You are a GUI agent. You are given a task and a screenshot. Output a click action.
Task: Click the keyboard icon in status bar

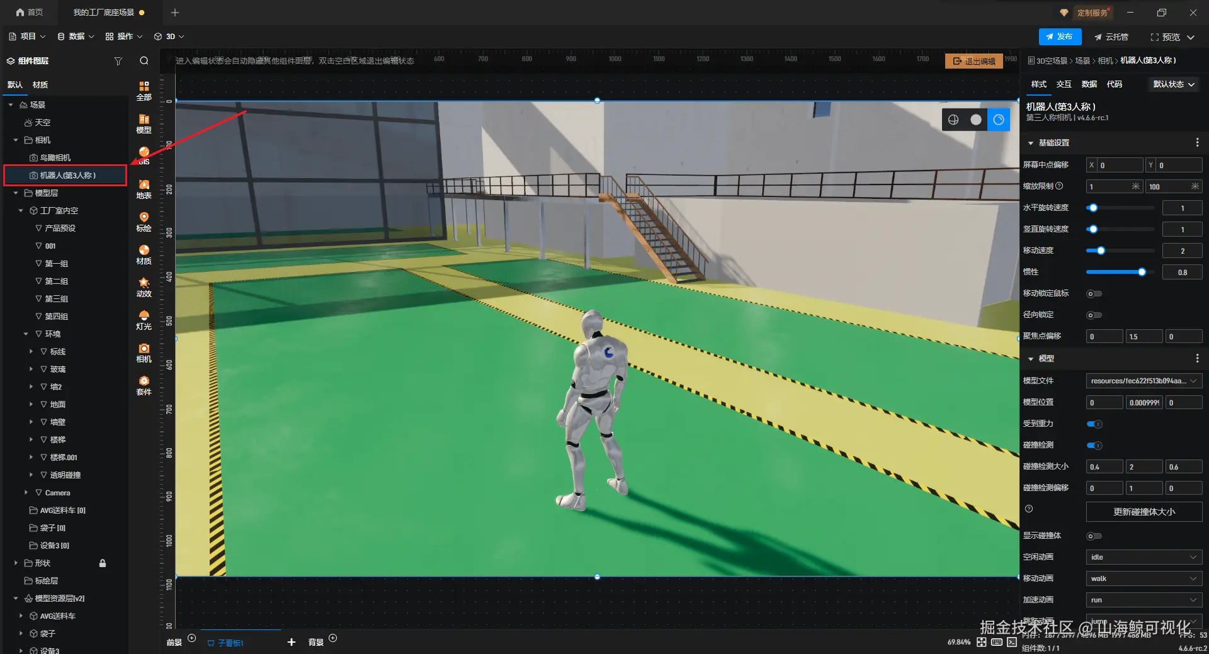(x=997, y=642)
